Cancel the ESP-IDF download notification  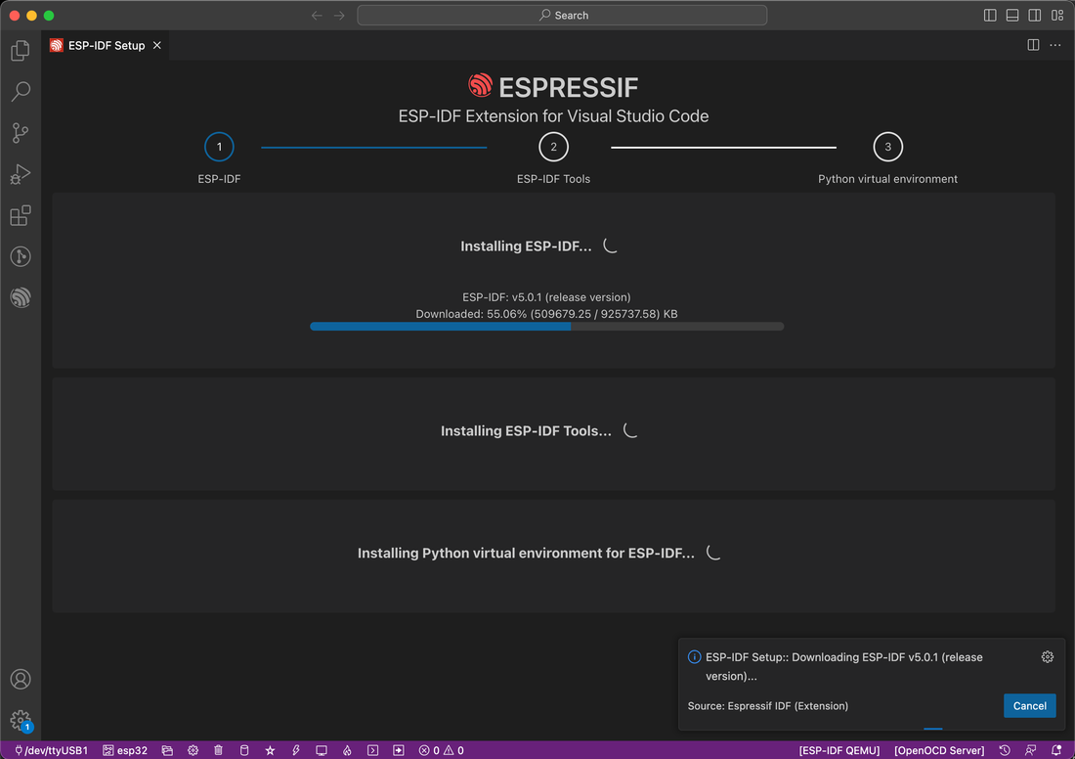(x=1029, y=705)
